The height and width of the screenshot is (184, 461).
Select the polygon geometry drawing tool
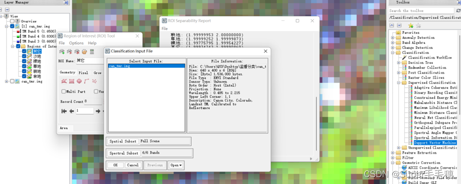click(64, 82)
